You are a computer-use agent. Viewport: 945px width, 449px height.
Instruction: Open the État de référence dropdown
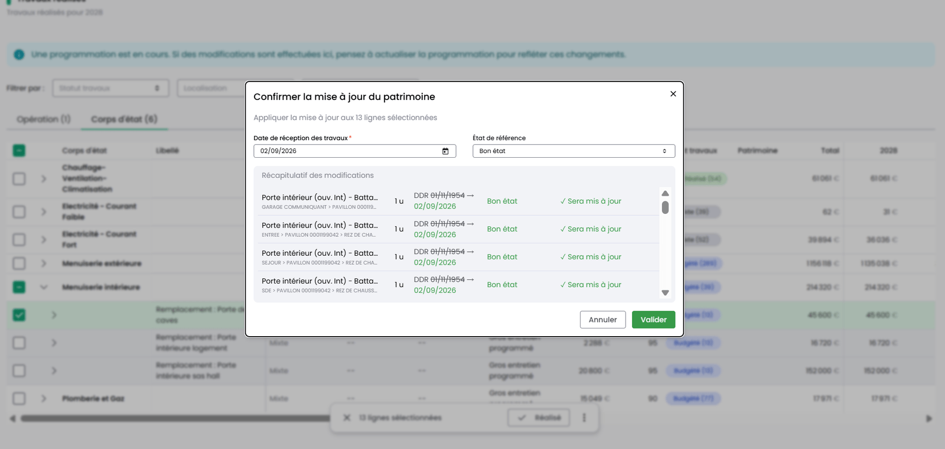tap(573, 151)
